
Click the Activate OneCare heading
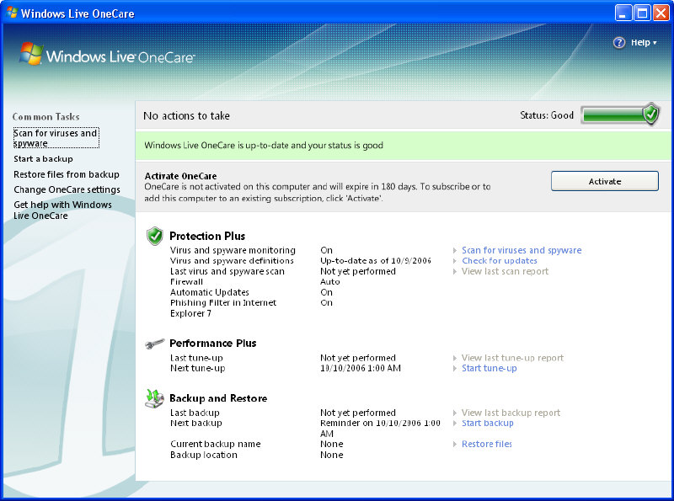click(x=180, y=176)
